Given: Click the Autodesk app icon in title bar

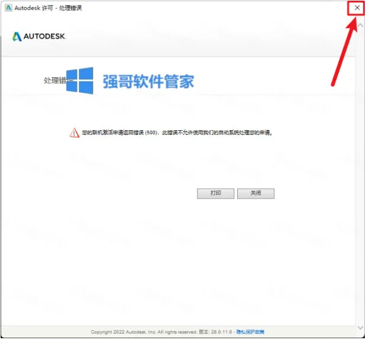Looking at the screenshot, I should pyautogui.click(x=8, y=8).
